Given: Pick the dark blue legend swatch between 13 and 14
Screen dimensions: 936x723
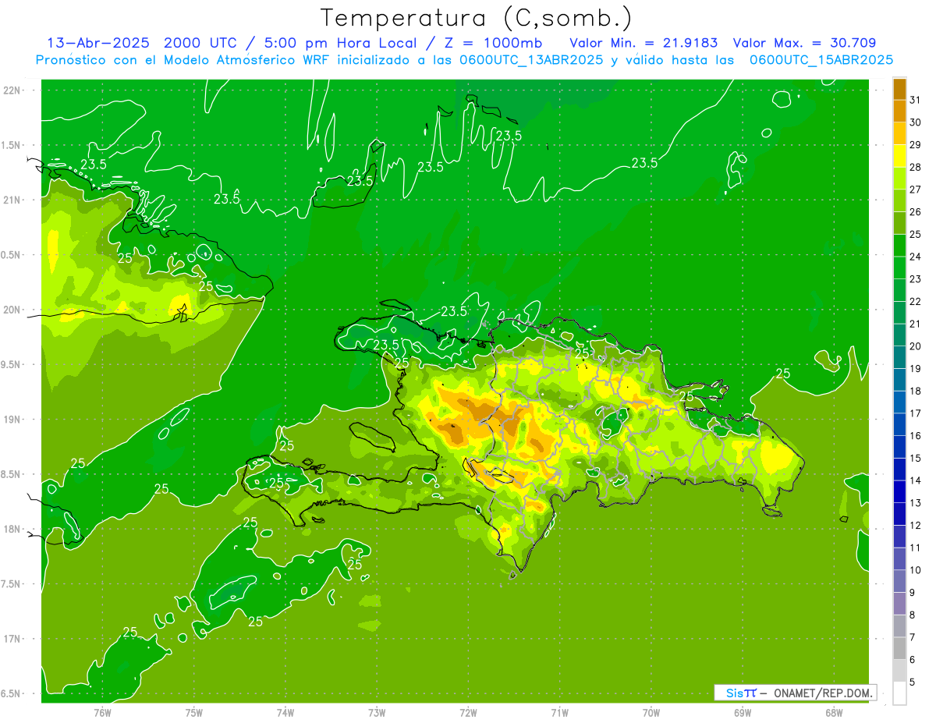Looking at the screenshot, I should coord(899,491).
